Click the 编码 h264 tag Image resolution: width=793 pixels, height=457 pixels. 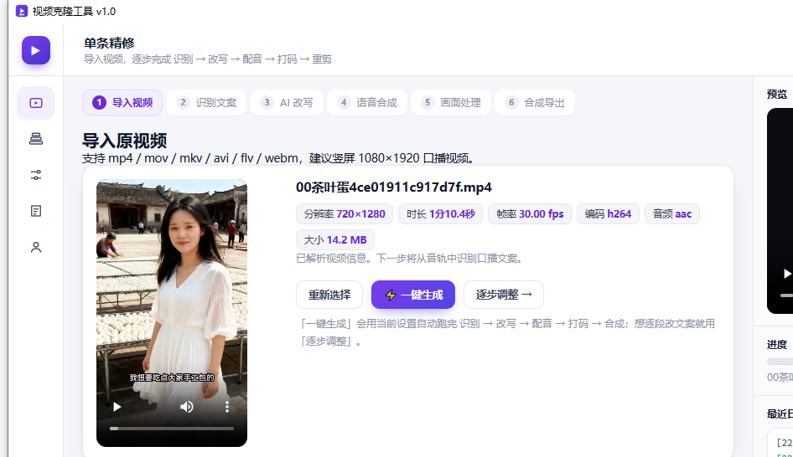pyautogui.click(x=608, y=214)
